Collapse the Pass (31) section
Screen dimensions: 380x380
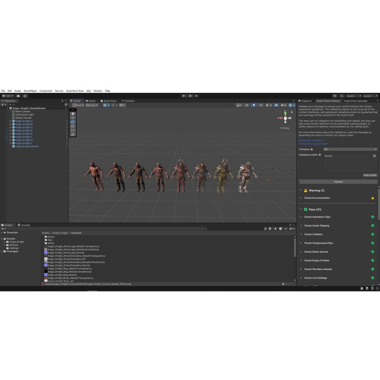[300, 209]
